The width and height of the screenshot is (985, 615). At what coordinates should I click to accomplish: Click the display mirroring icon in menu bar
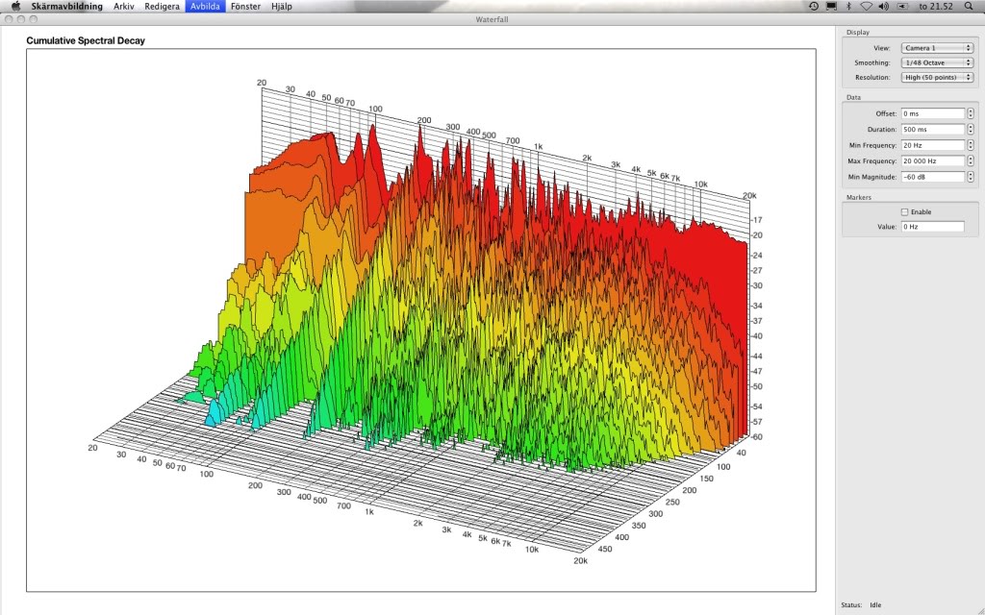pos(831,6)
